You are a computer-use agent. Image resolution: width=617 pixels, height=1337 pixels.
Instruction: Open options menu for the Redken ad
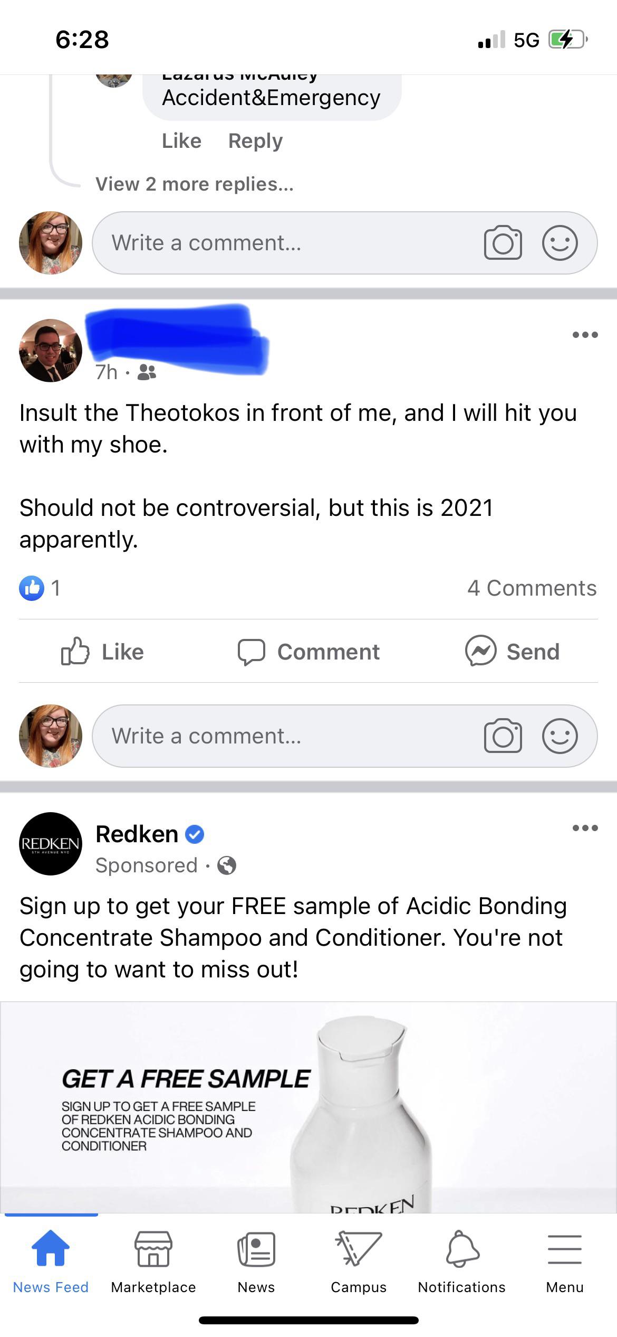point(585,828)
